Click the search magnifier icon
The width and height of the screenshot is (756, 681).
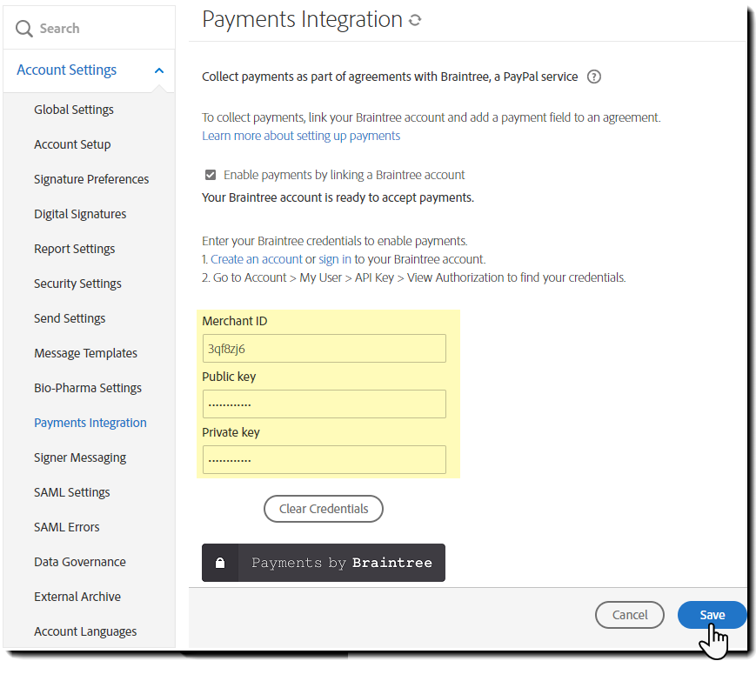[24, 29]
